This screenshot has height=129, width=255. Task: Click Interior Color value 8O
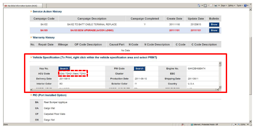(x=61, y=84)
